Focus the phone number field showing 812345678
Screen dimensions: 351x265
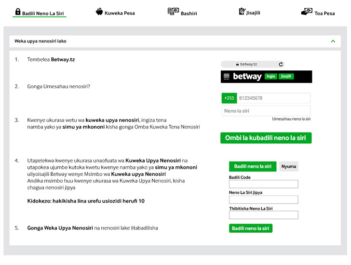273,98
